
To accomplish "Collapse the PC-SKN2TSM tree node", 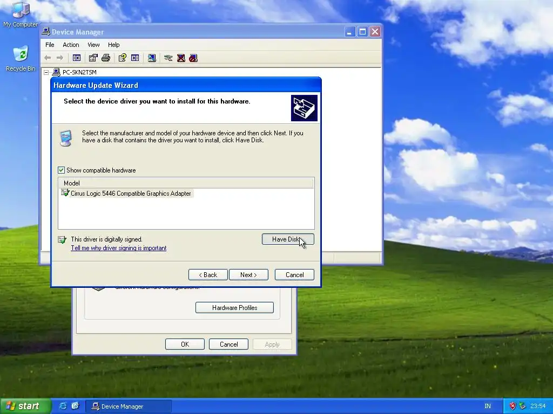I will pyautogui.click(x=46, y=73).
